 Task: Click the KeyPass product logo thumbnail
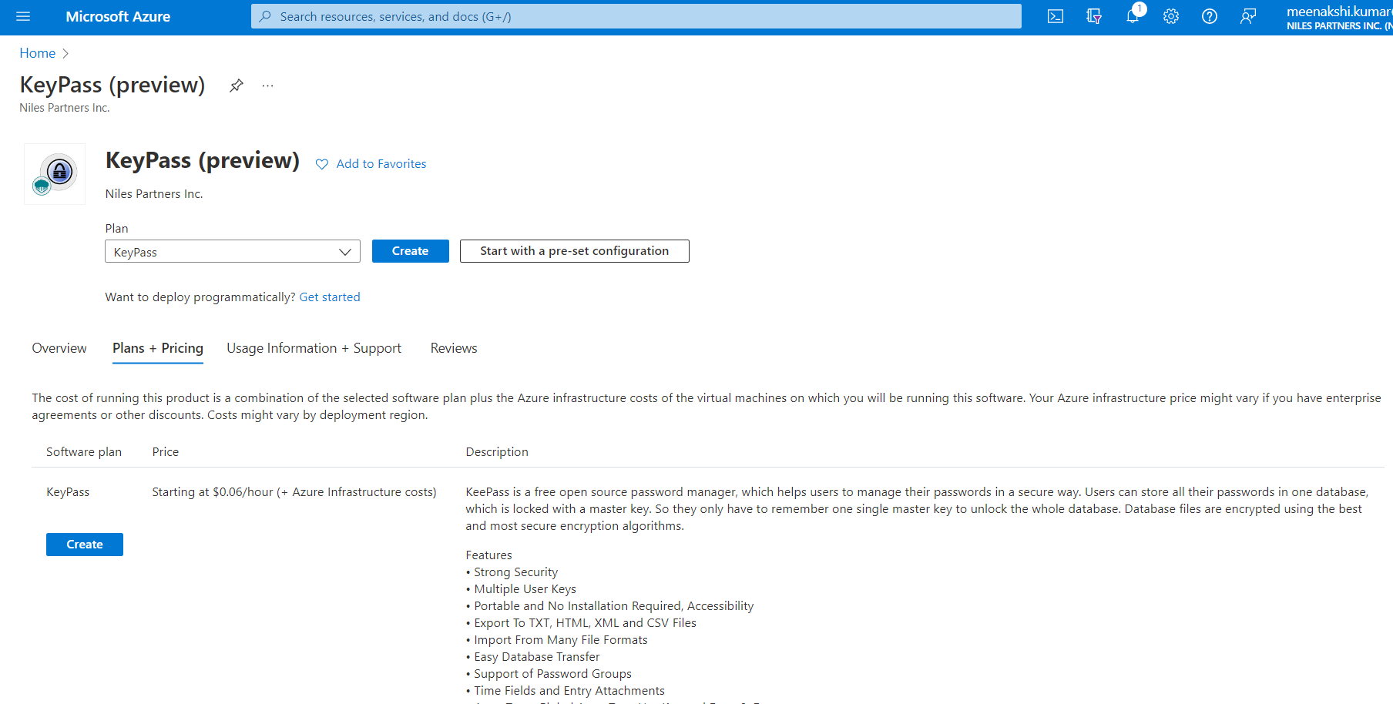55,174
